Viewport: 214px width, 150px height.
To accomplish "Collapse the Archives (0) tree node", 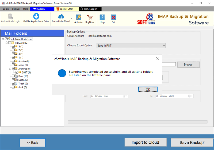I will point(10,69).
